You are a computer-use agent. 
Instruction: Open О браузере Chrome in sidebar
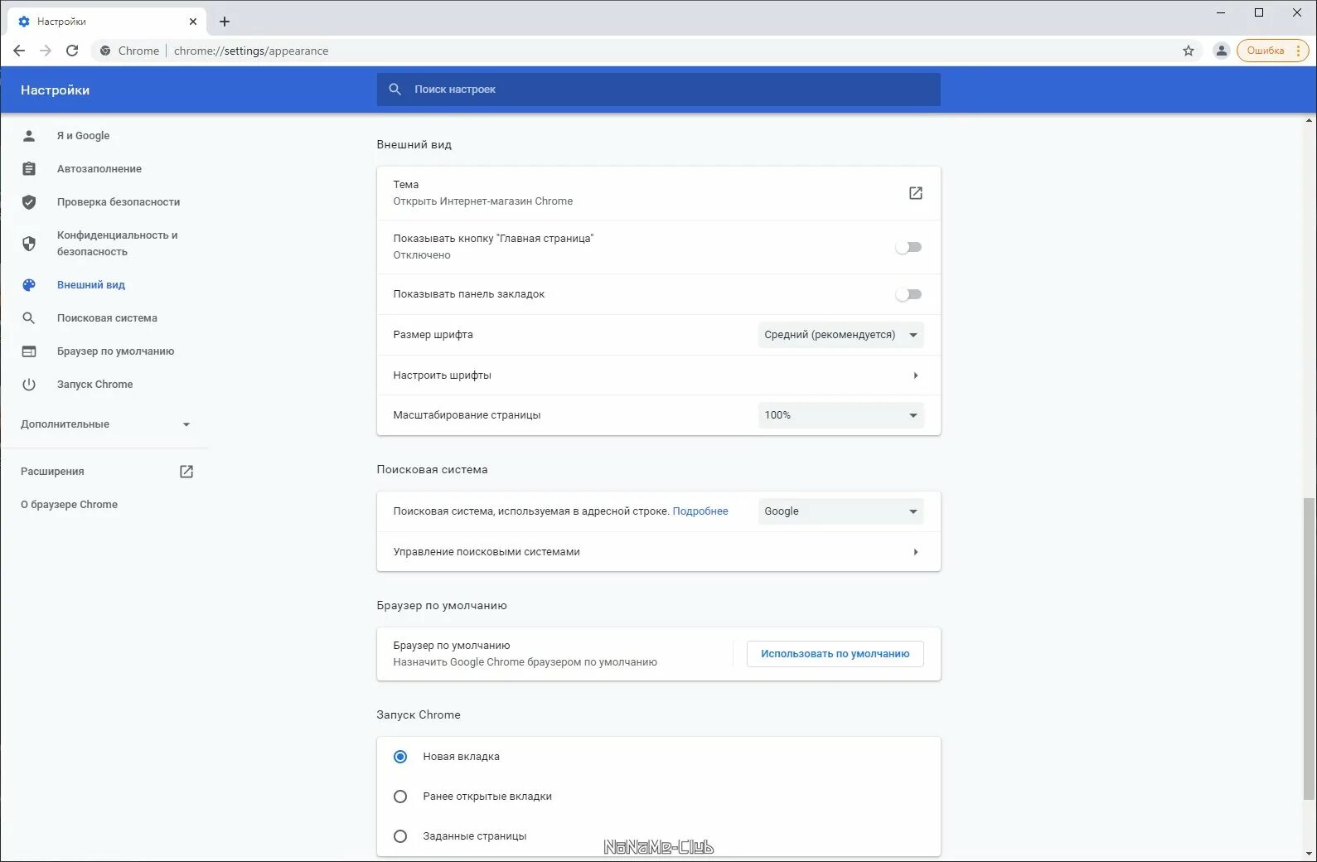(69, 505)
